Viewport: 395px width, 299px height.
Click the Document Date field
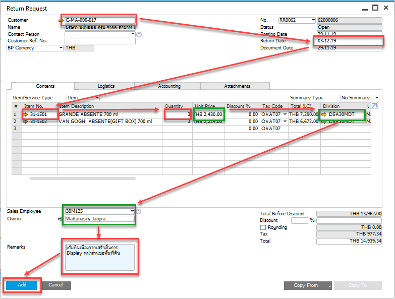(x=350, y=48)
